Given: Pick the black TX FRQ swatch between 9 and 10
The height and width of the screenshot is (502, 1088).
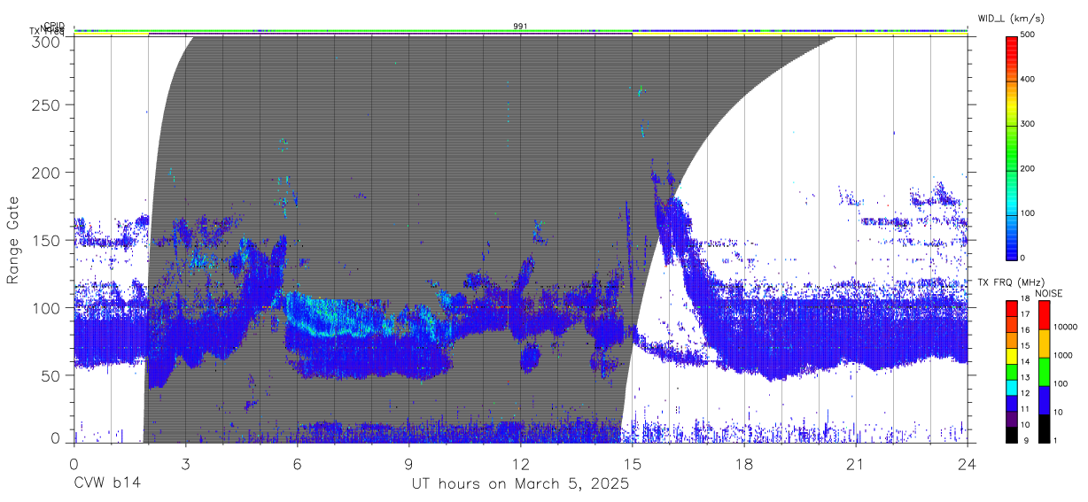Looking at the screenshot, I should [1011, 436].
